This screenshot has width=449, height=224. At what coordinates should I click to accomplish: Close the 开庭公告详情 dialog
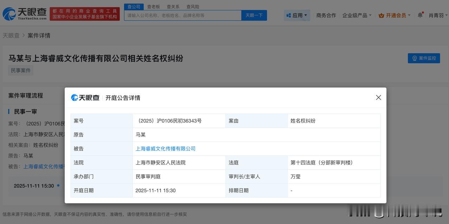click(378, 98)
